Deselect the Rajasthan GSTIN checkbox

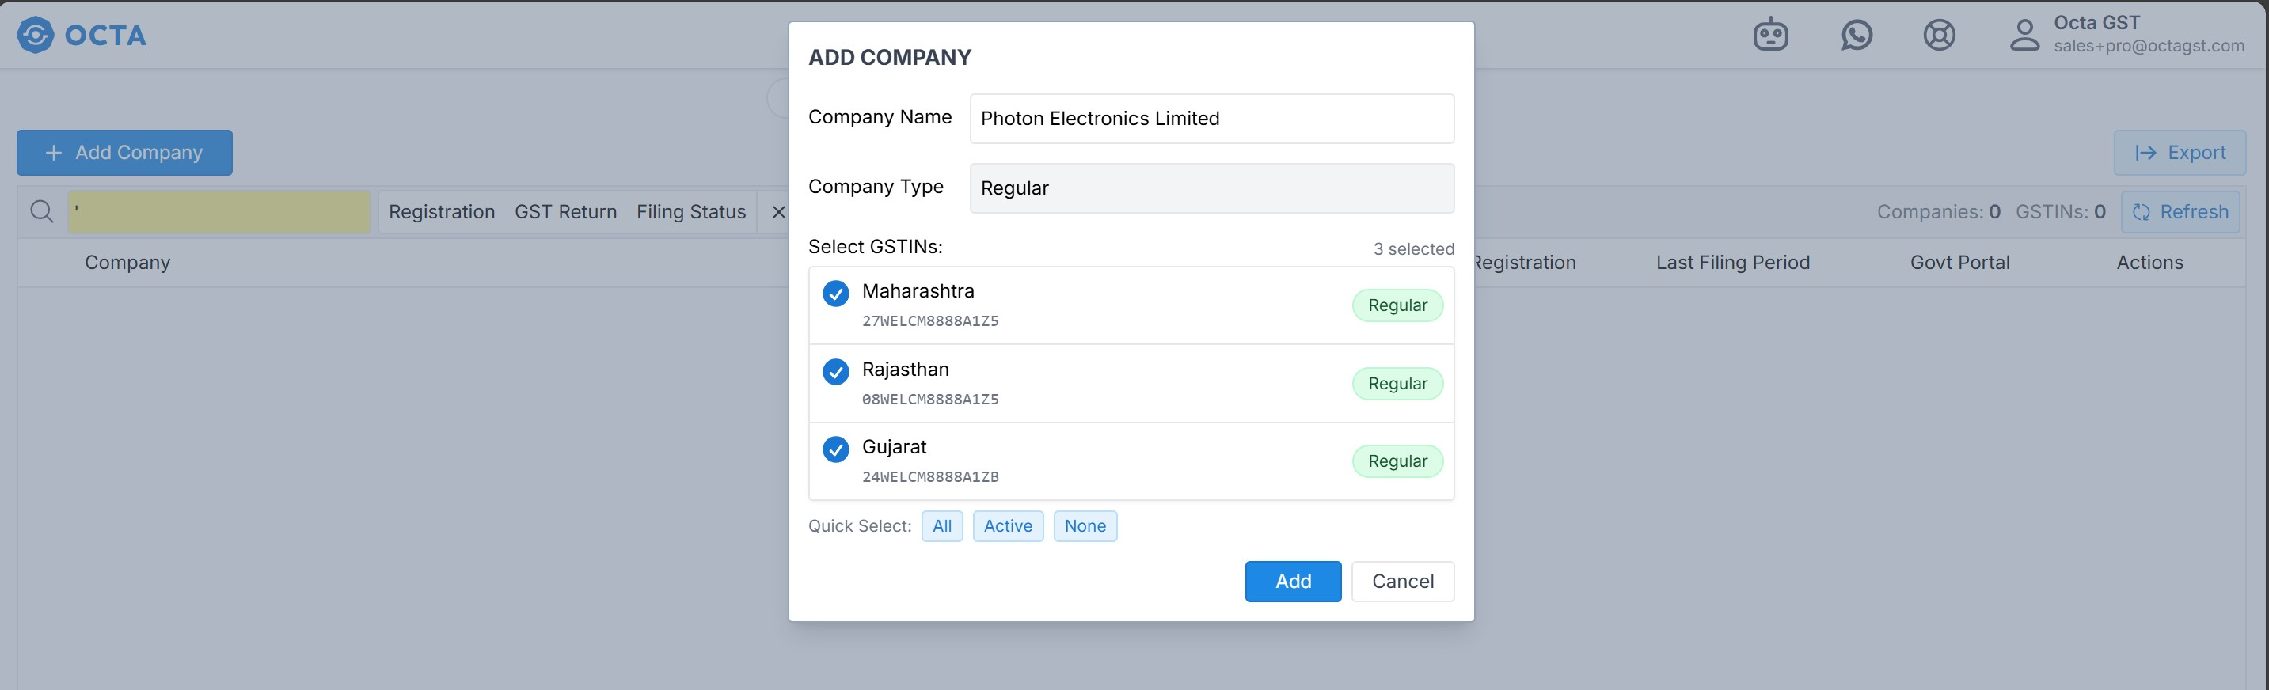tap(836, 371)
